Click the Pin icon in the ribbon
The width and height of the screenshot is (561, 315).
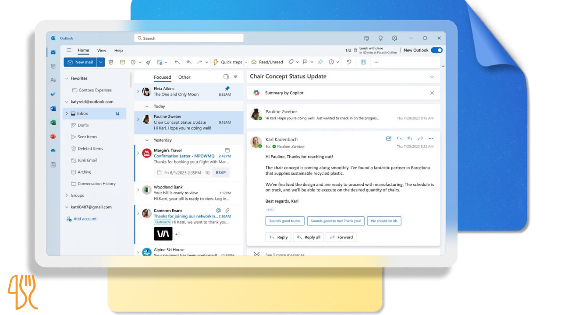click(x=320, y=62)
